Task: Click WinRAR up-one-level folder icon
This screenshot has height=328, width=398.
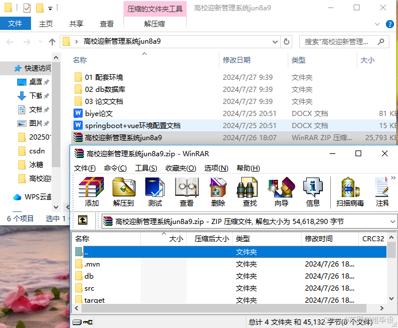Action: tap(83, 220)
